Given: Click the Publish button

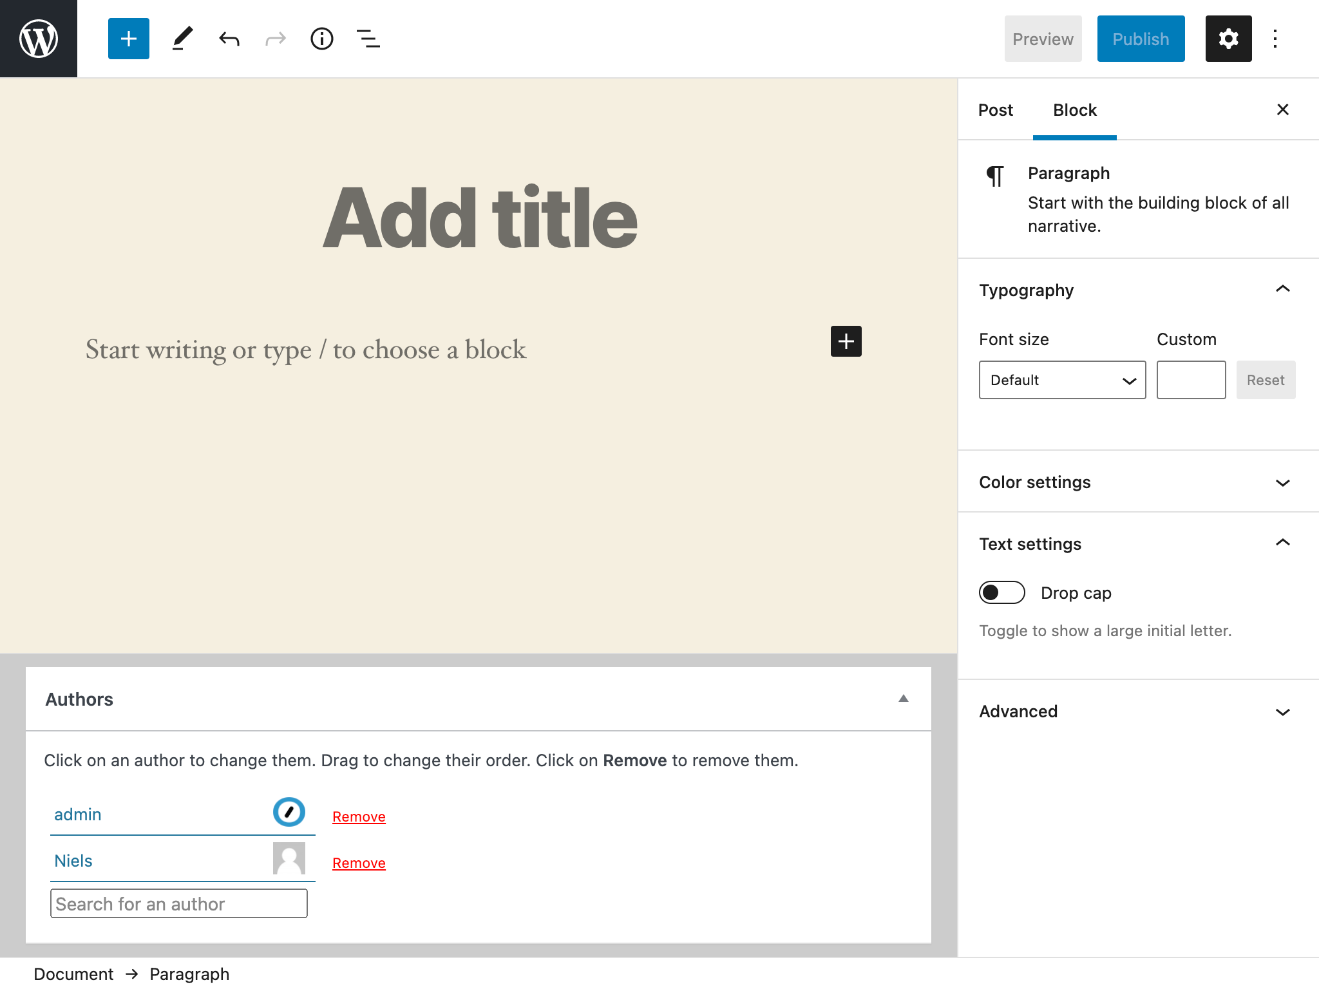Looking at the screenshot, I should (1141, 39).
